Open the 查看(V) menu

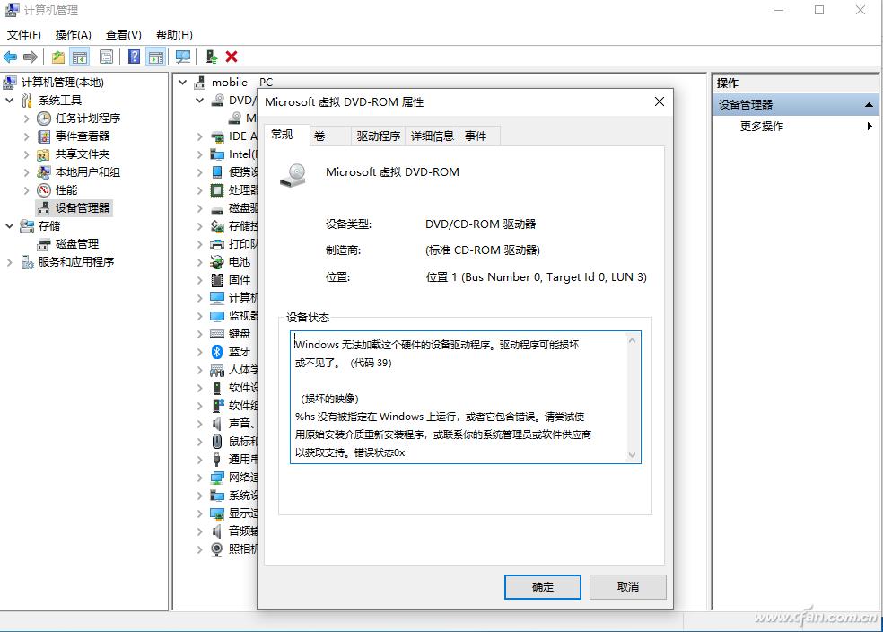click(123, 34)
